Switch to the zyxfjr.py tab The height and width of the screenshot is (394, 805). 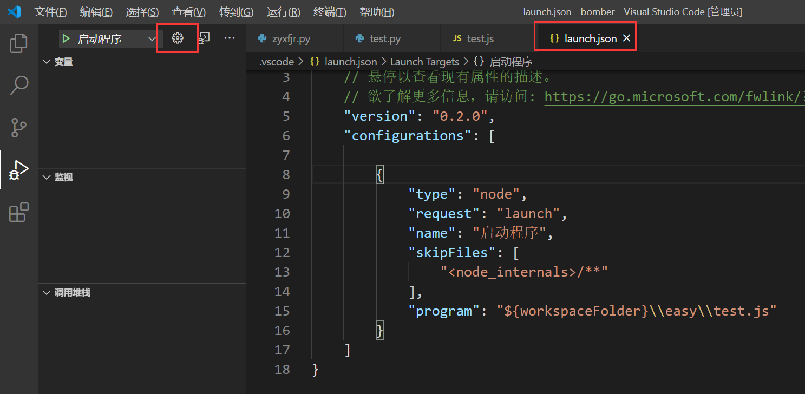[295, 38]
